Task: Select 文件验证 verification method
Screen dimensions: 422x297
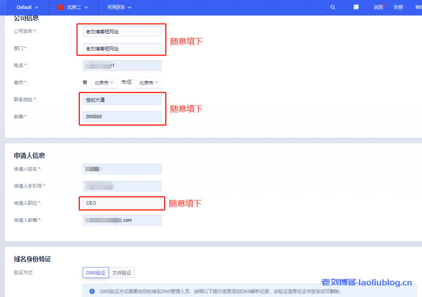Action: click(122, 273)
